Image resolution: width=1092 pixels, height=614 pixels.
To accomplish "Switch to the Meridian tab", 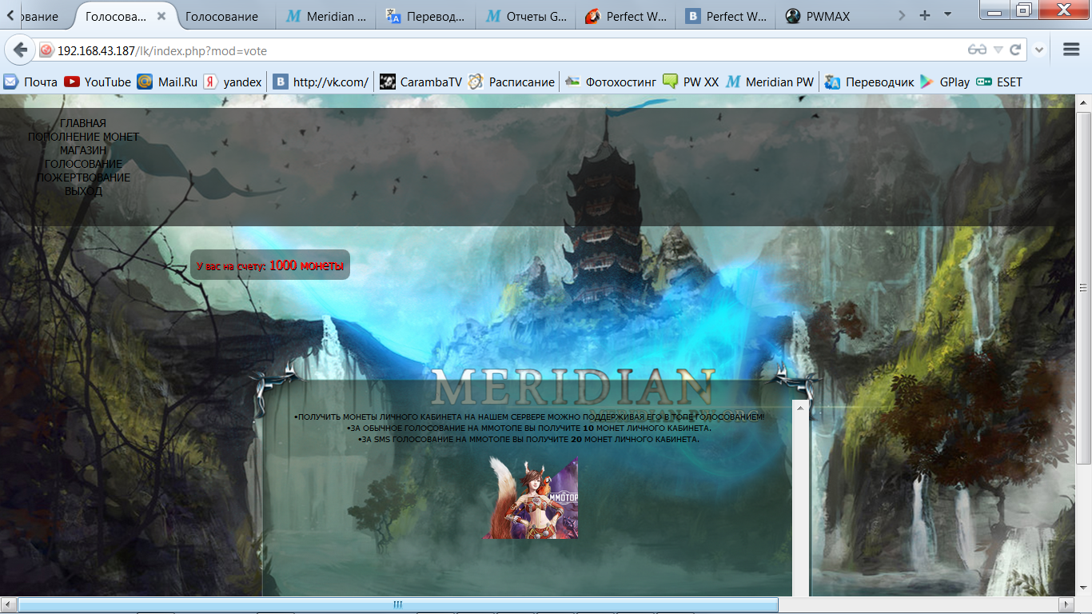I will pos(326,16).
